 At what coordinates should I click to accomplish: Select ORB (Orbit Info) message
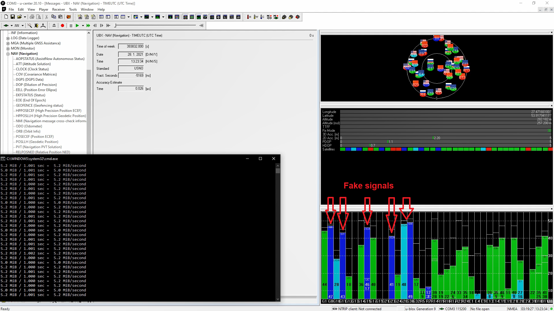tap(28, 131)
